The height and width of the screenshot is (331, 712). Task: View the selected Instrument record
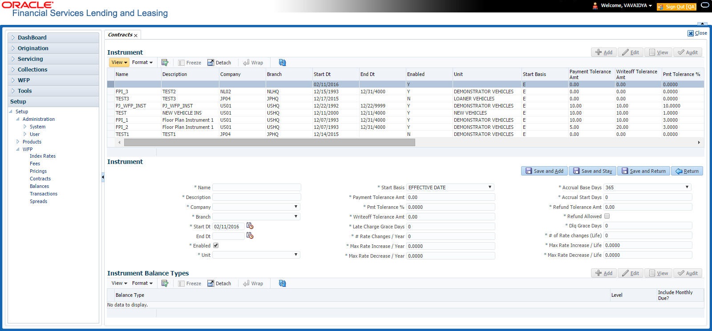[x=659, y=52]
